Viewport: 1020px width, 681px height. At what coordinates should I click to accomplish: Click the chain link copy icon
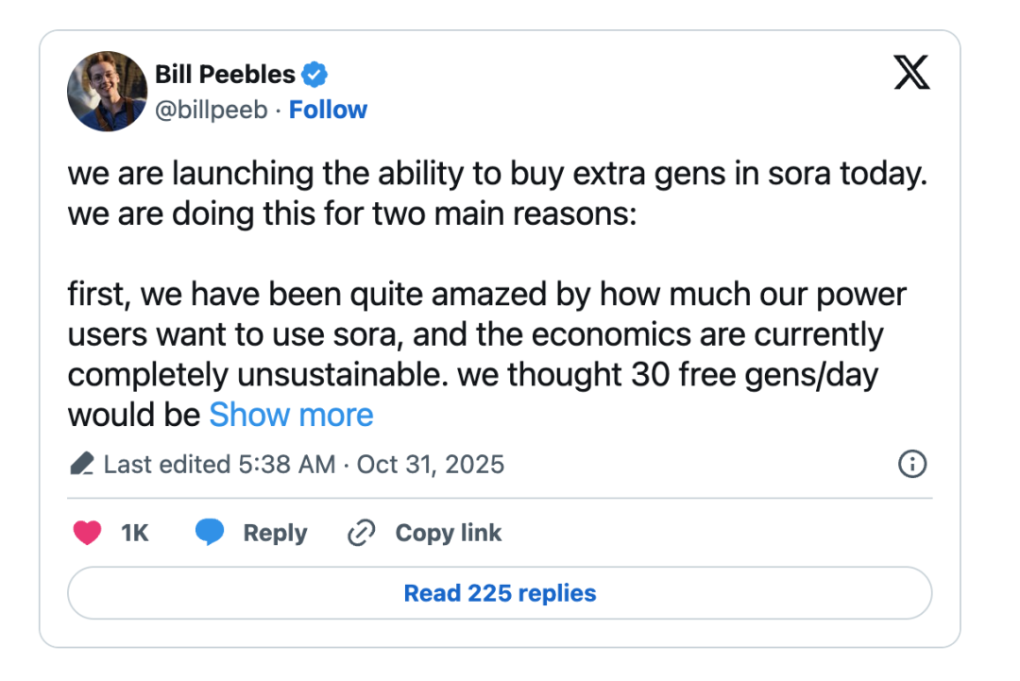click(x=362, y=533)
